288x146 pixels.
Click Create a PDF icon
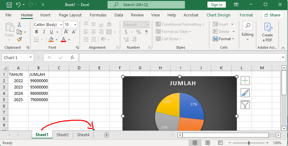click(267, 32)
